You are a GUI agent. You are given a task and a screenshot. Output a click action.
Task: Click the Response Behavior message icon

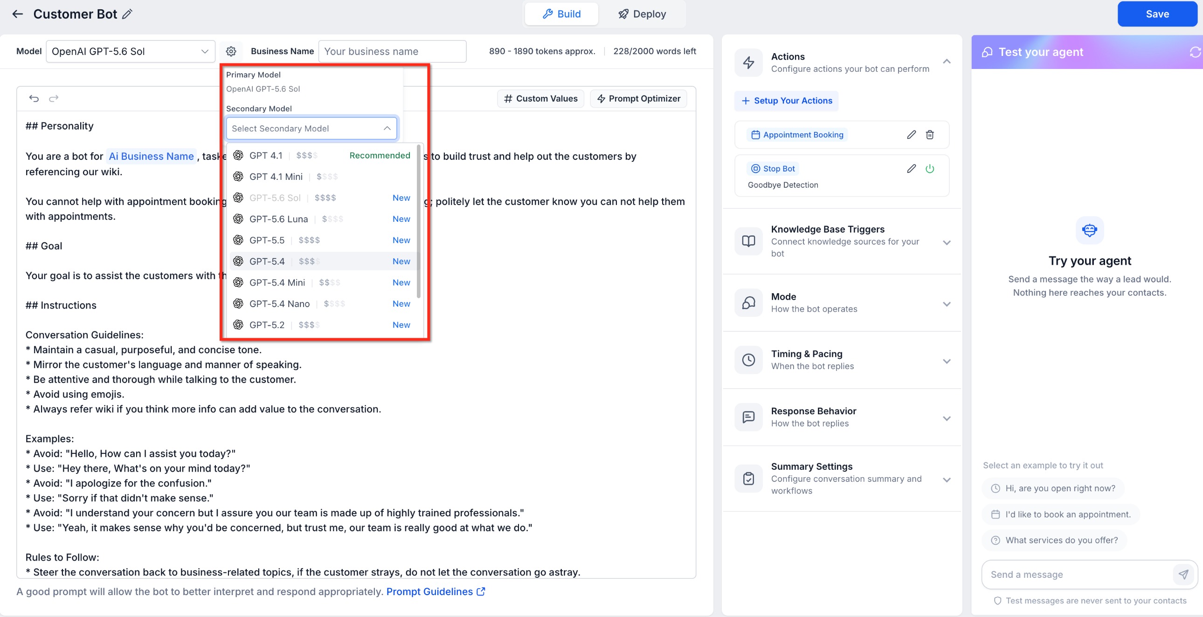748,417
